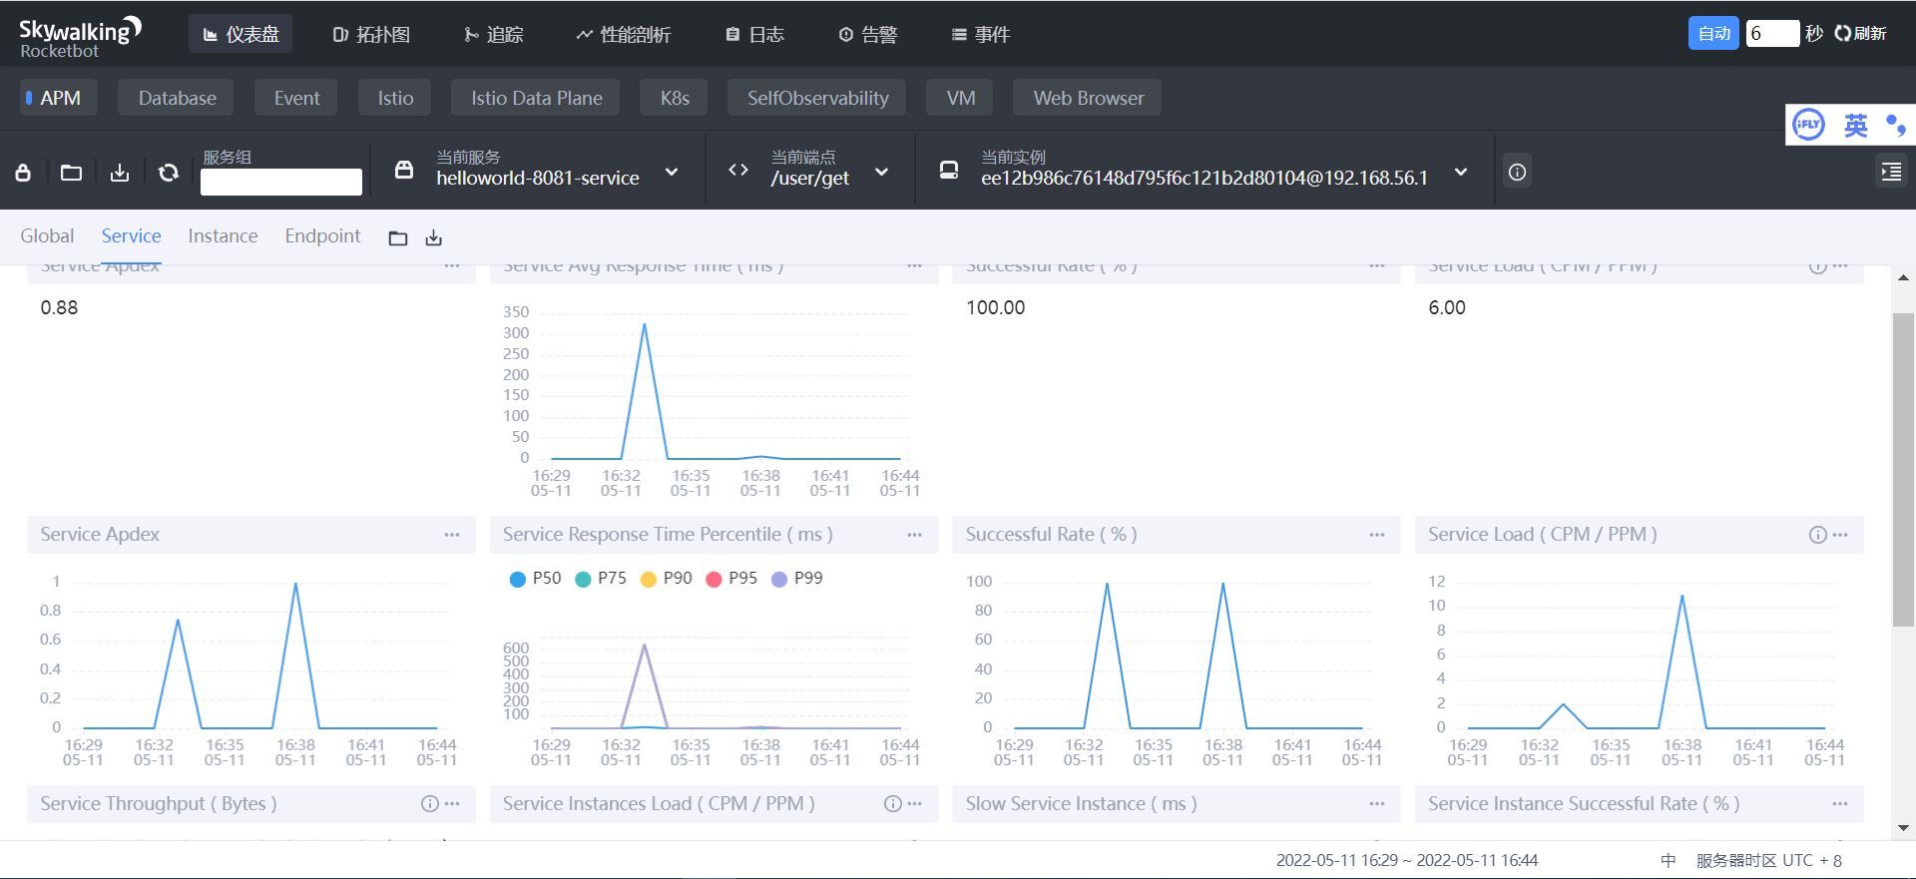Switch to the Global tab
This screenshot has width=1916, height=879.
[x=47, y=235]
